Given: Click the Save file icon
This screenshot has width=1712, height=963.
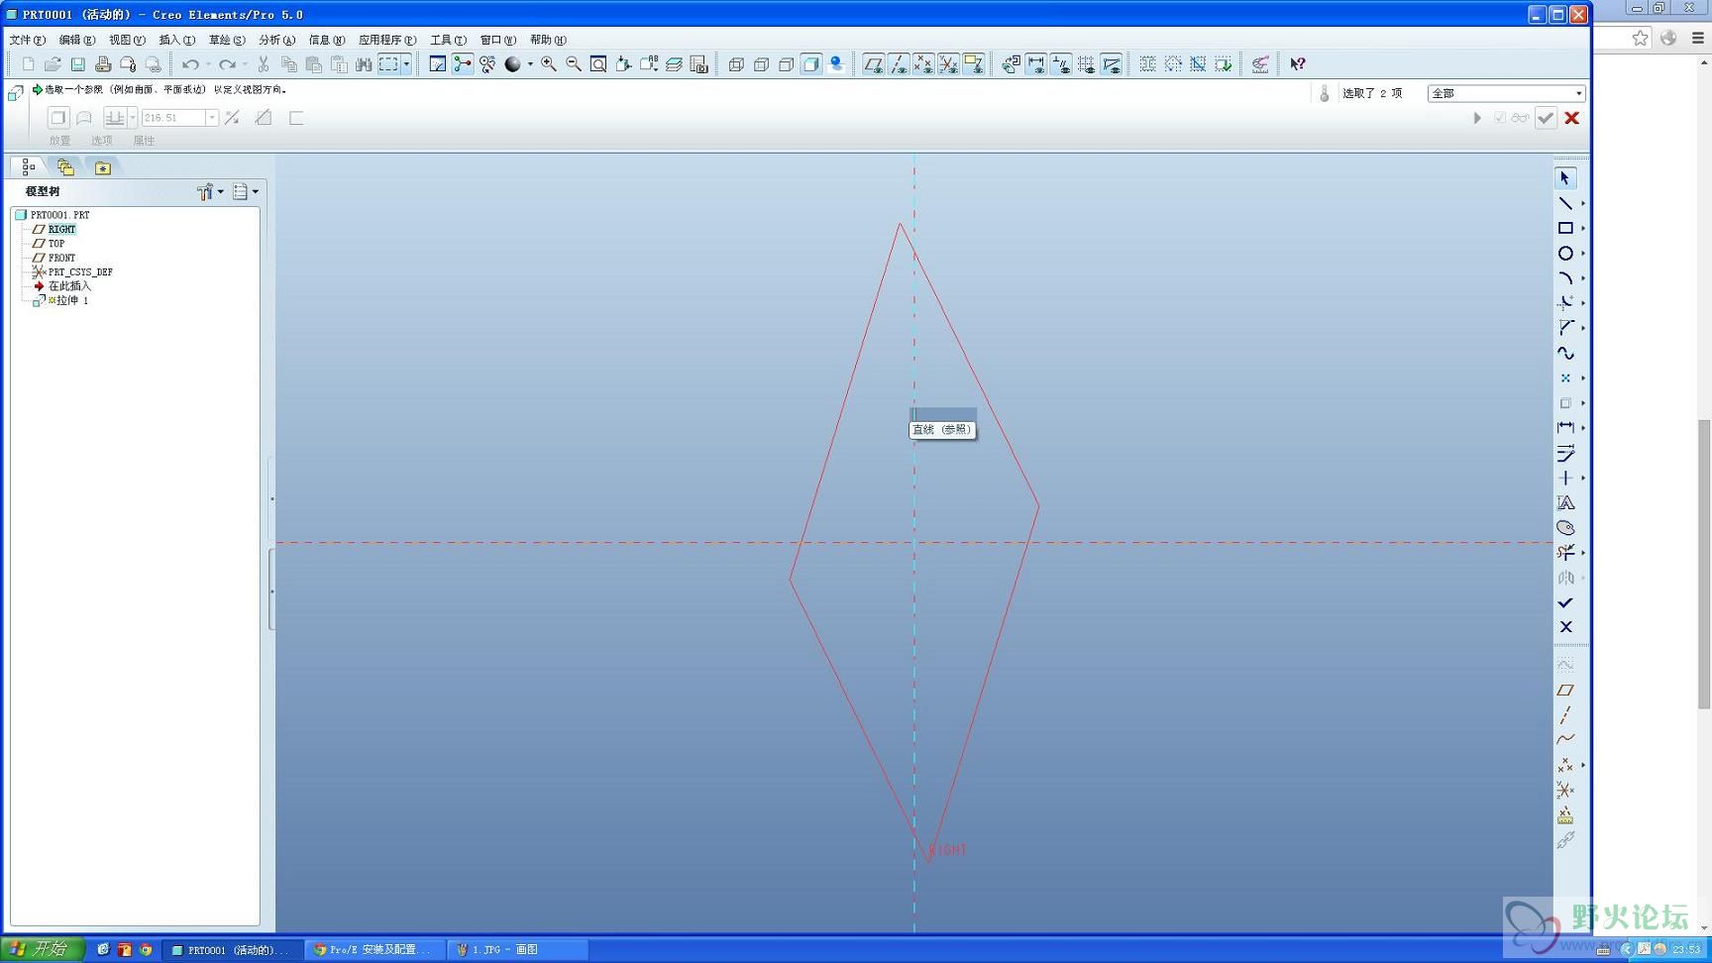Looking at the screenshot, I should (x=77, y=64).
